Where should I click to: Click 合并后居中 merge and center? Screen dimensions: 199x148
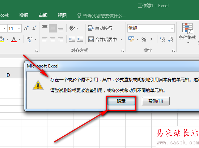point(102,39)
